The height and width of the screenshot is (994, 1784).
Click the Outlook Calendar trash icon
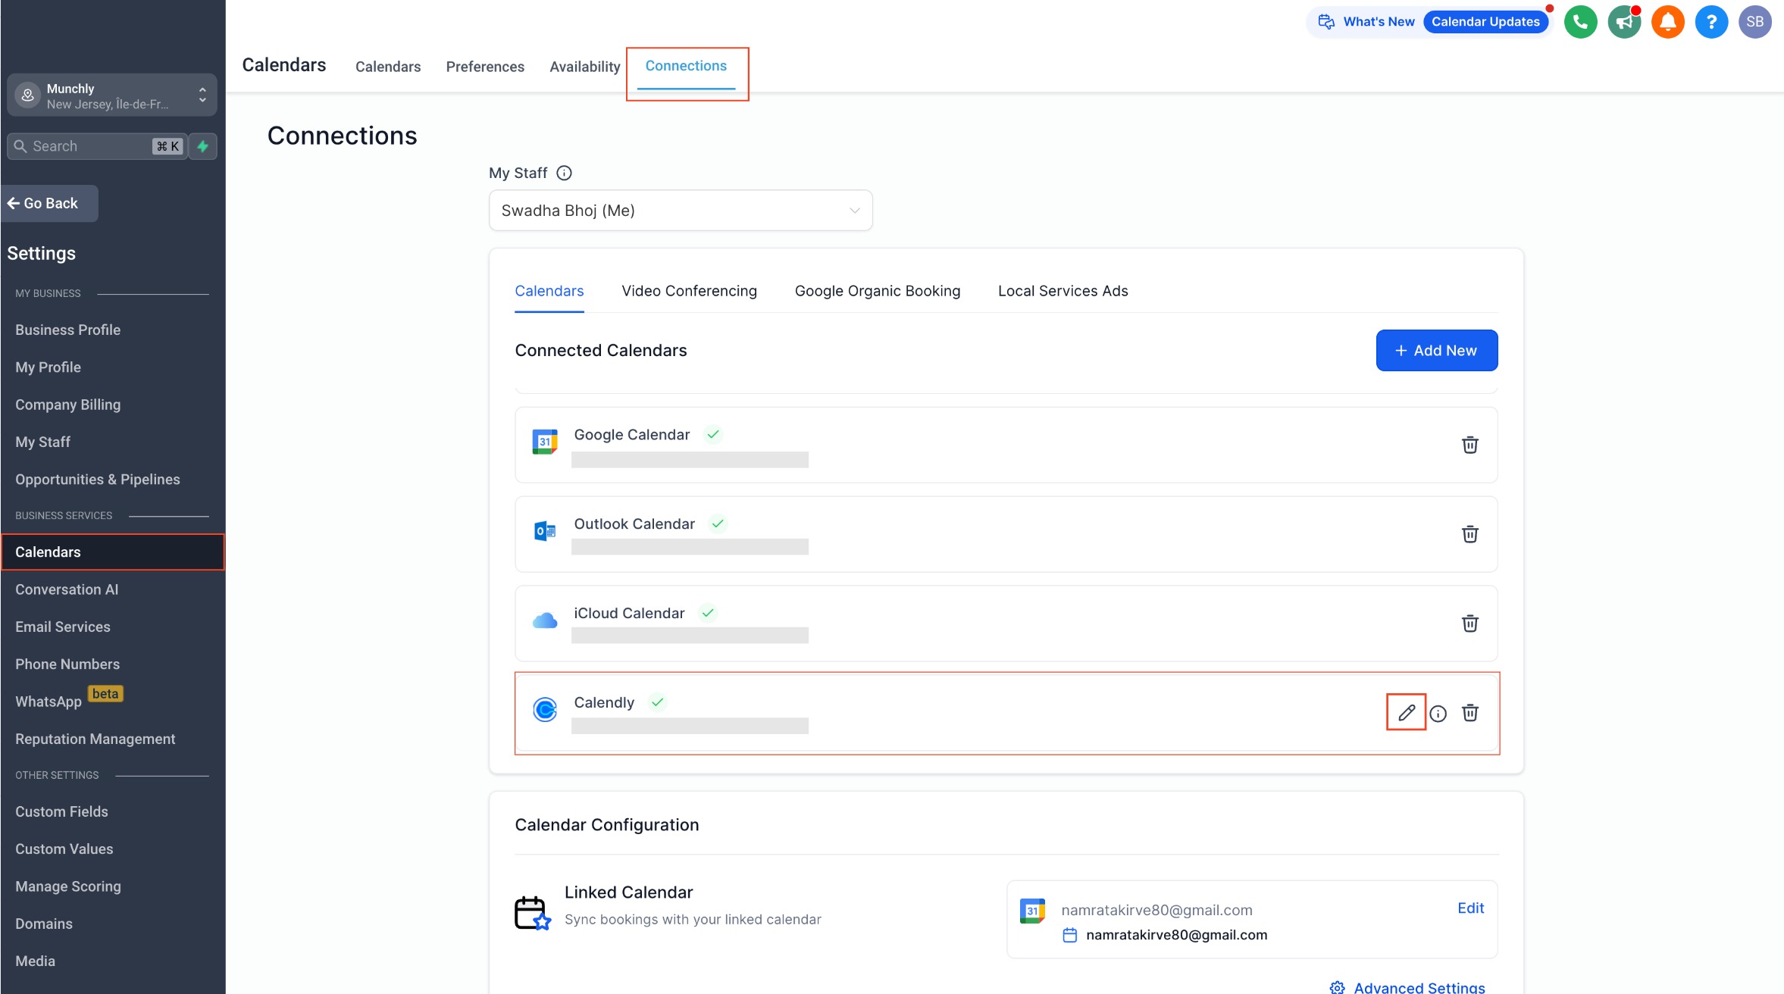point(1469,534)
